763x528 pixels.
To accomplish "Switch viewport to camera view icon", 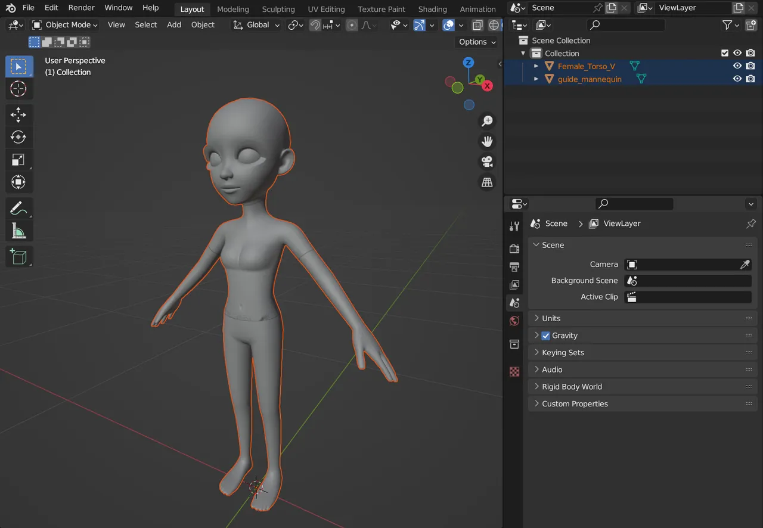I will pos(487,161).
